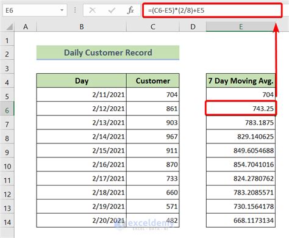Select cell with value 668.1173134
This screenshot has width=289, height=238.
pyautogui.click(x=241, y=220)
